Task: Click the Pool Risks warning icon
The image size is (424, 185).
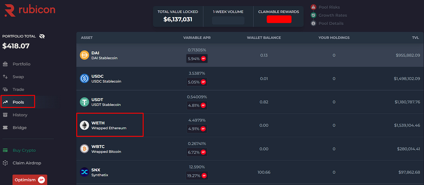Action: tap(313, 7)
